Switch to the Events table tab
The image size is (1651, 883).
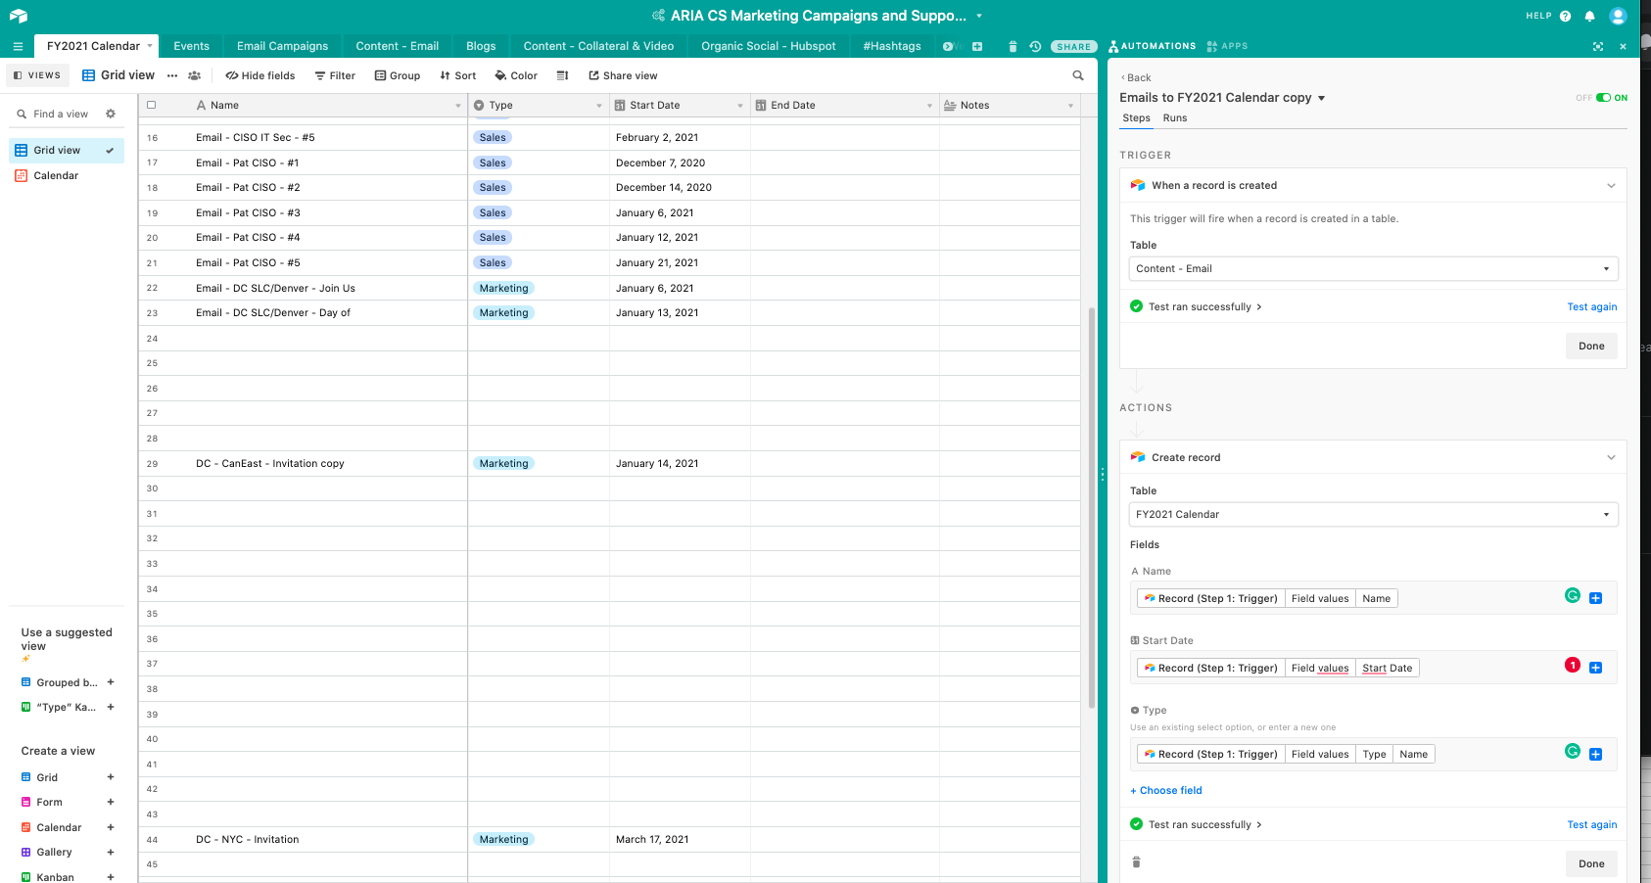coord(191,46)
